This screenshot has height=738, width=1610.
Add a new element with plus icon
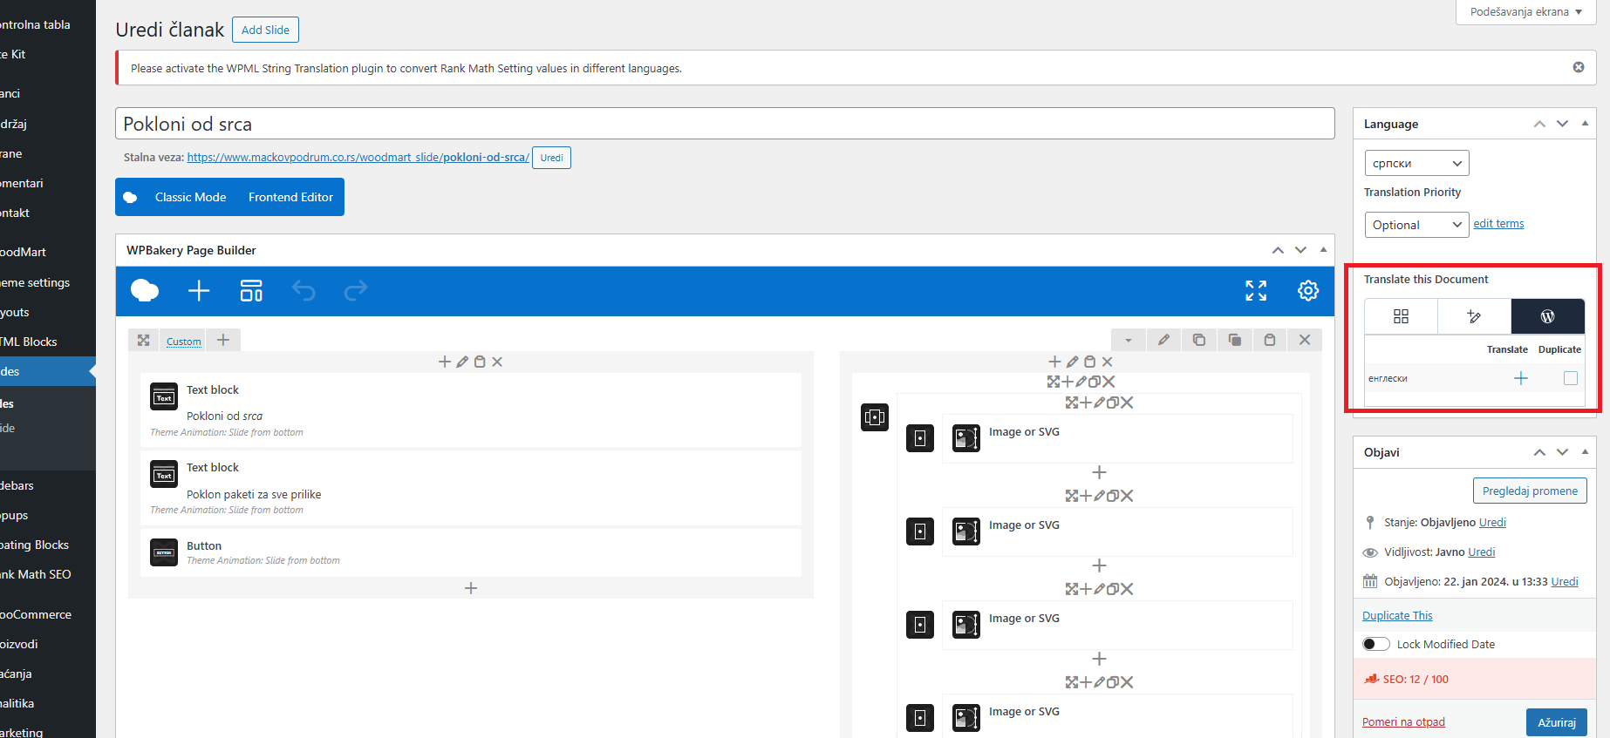click(x=199, y=290)
